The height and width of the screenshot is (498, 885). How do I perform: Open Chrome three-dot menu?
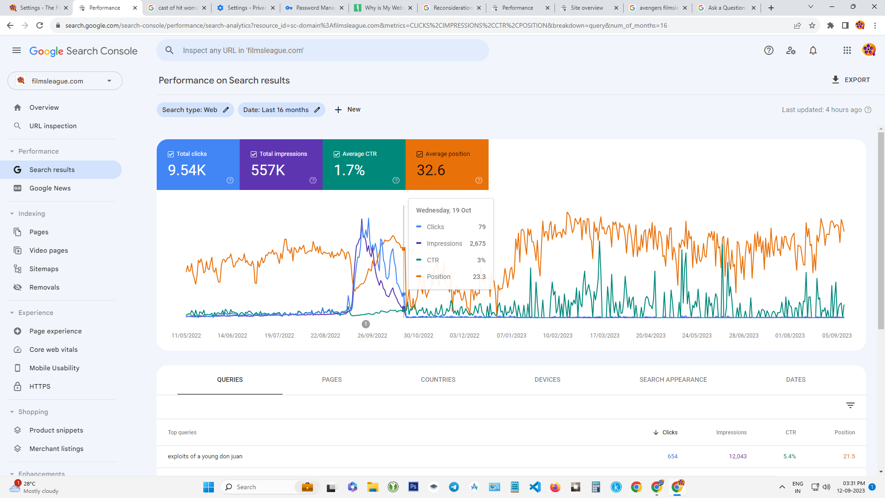(x=875, y=25)
